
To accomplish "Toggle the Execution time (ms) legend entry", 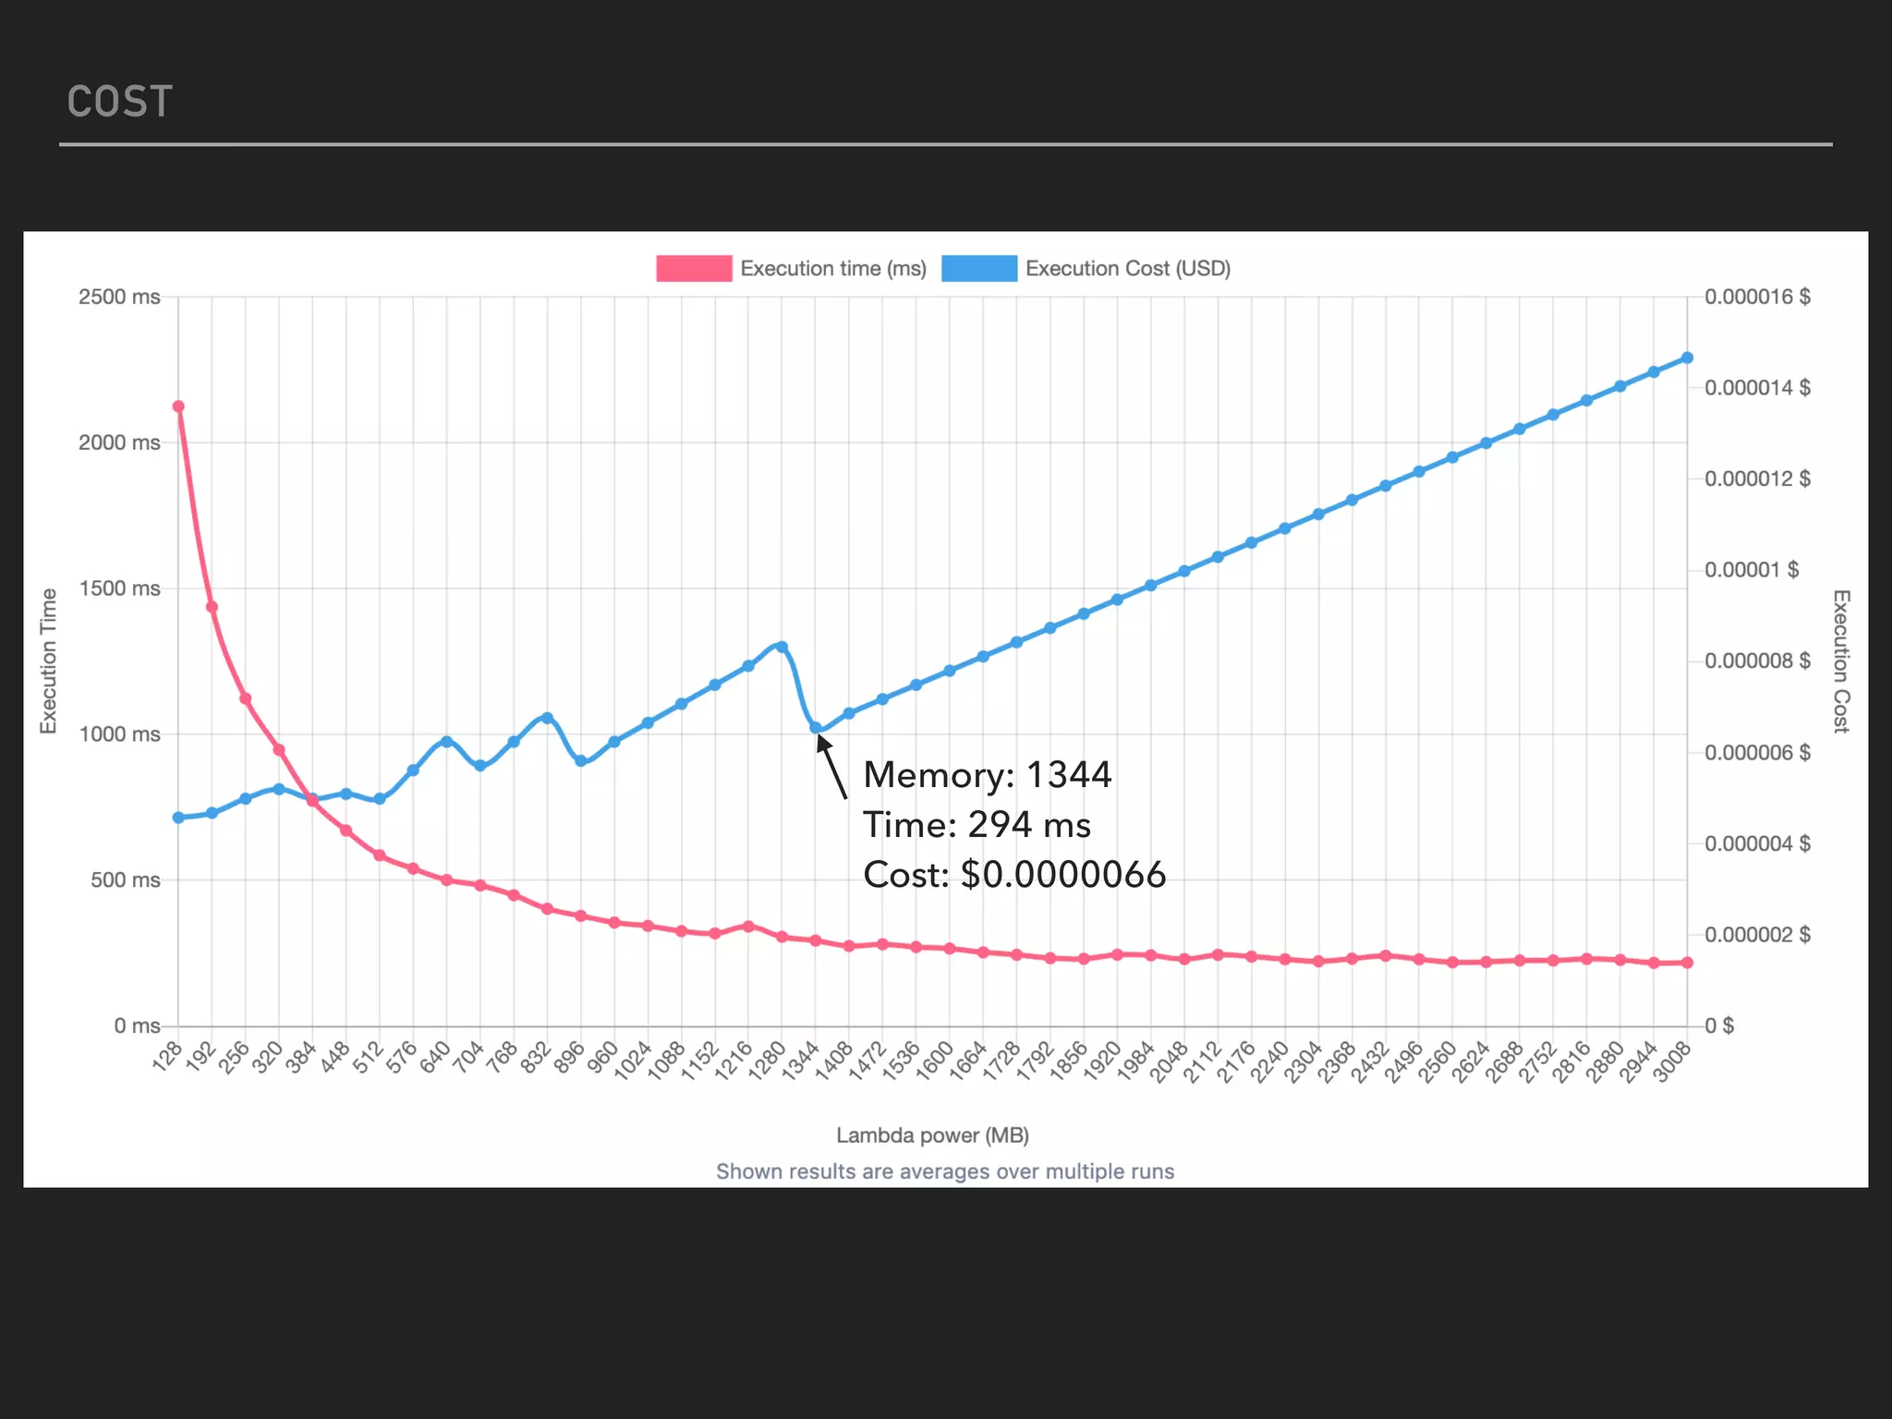I will 792,269.
